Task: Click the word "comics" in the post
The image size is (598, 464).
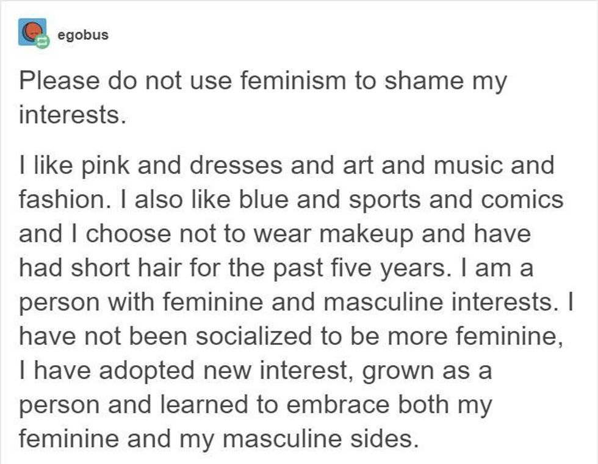Action: point(522,200)
